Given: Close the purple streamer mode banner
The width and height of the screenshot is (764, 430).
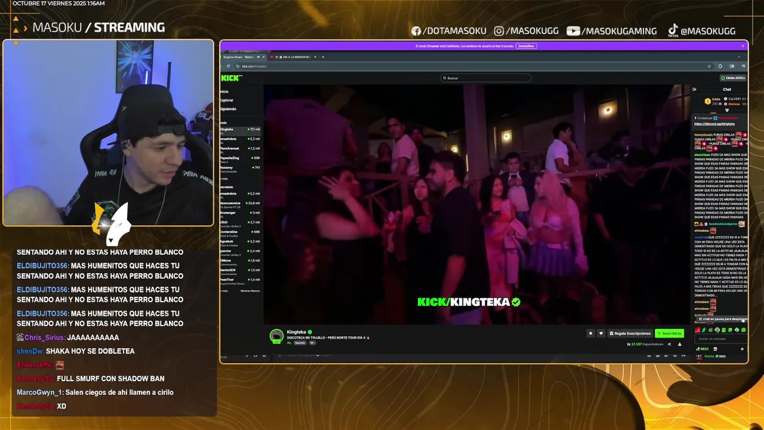Looking at the screenshot, I should click(743, 46).
